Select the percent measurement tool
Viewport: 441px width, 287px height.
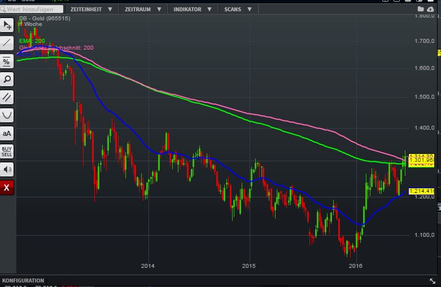(x=7, y=61)
